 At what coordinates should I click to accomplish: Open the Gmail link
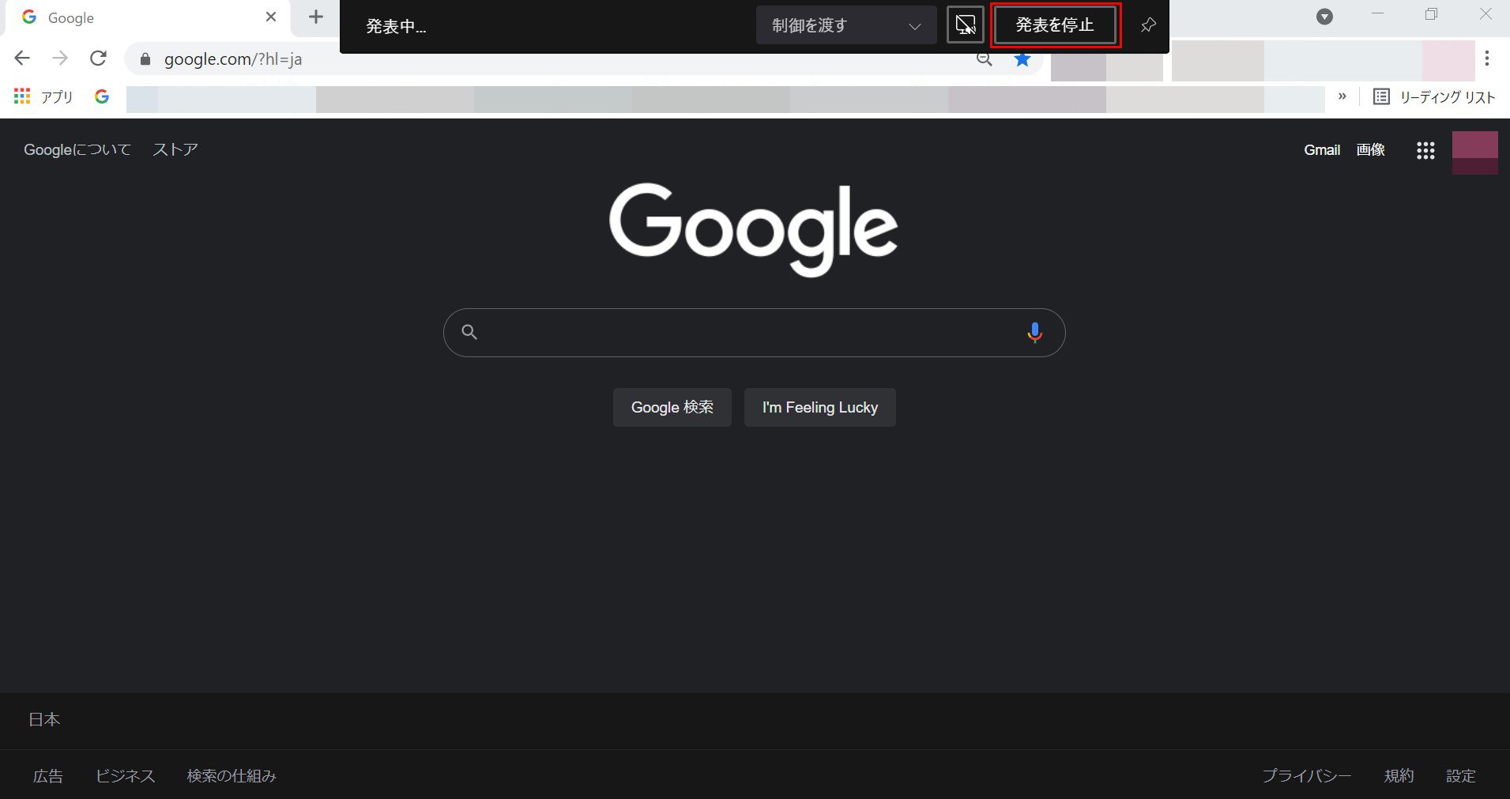(1322, 149)
